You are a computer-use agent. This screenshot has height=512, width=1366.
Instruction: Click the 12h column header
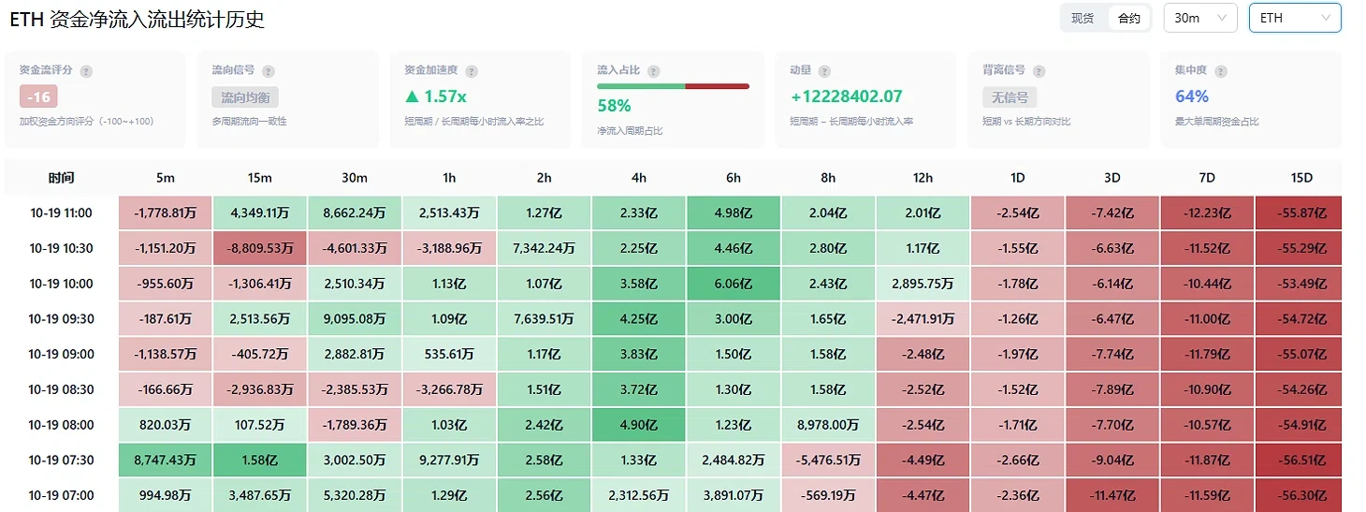coord(923,178)
